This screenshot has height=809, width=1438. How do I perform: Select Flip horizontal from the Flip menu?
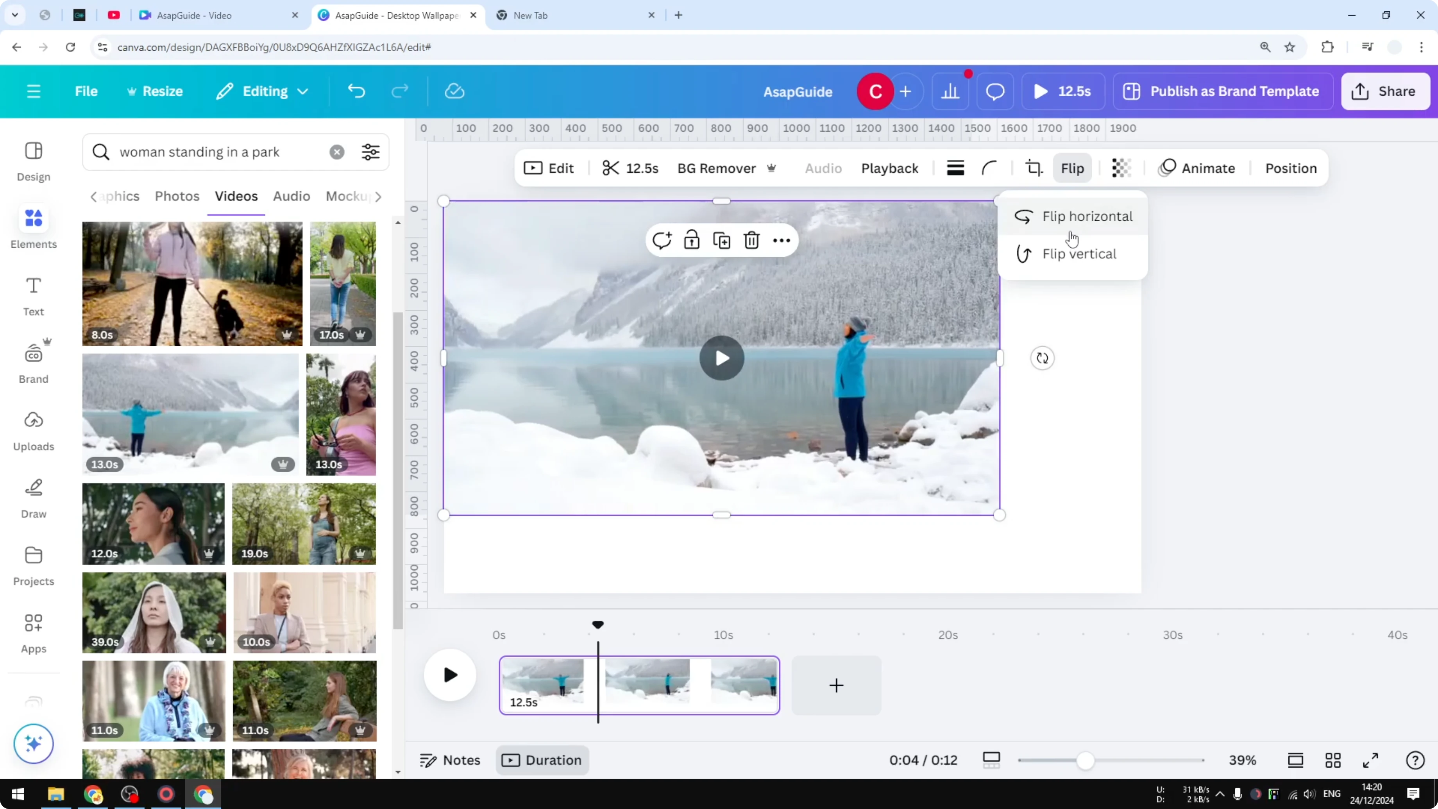click(x=1086, y=217)
